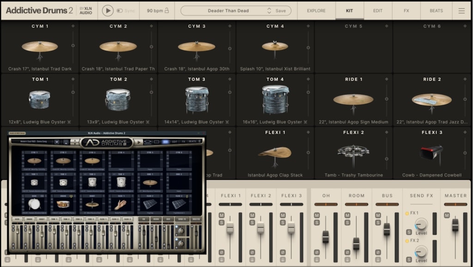This screenshot has height=267, width=473.
Task: Start playback with the top bar play button
Action: [108, 11]
